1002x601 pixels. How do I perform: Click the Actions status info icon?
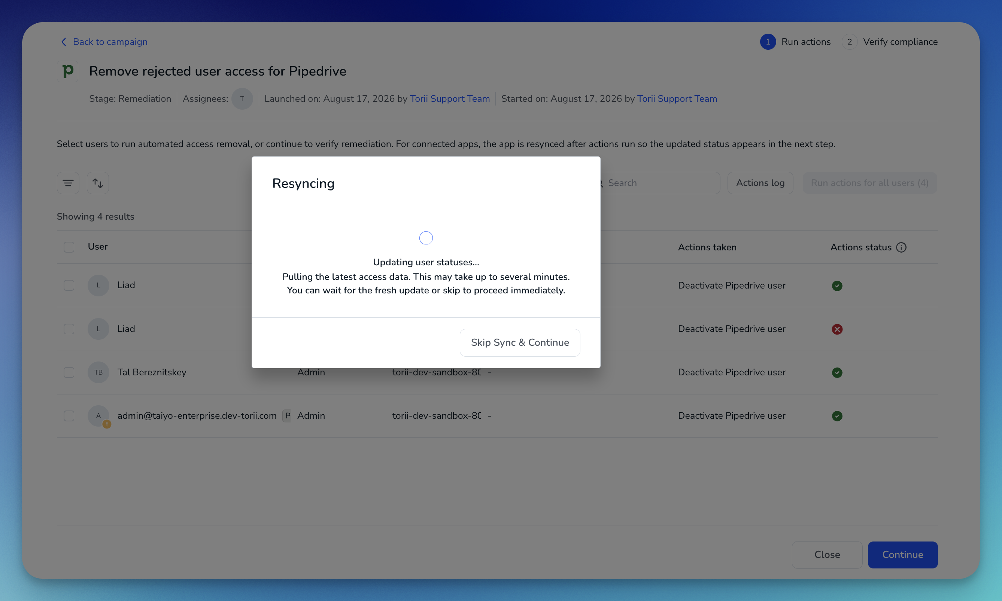(x=901, y=247)
